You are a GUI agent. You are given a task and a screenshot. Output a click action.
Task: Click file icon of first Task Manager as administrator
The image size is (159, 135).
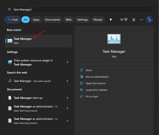10,108
